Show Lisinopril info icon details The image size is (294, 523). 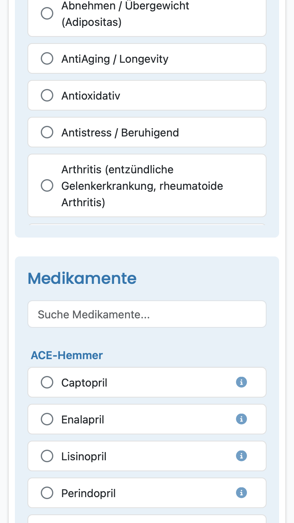241,456
